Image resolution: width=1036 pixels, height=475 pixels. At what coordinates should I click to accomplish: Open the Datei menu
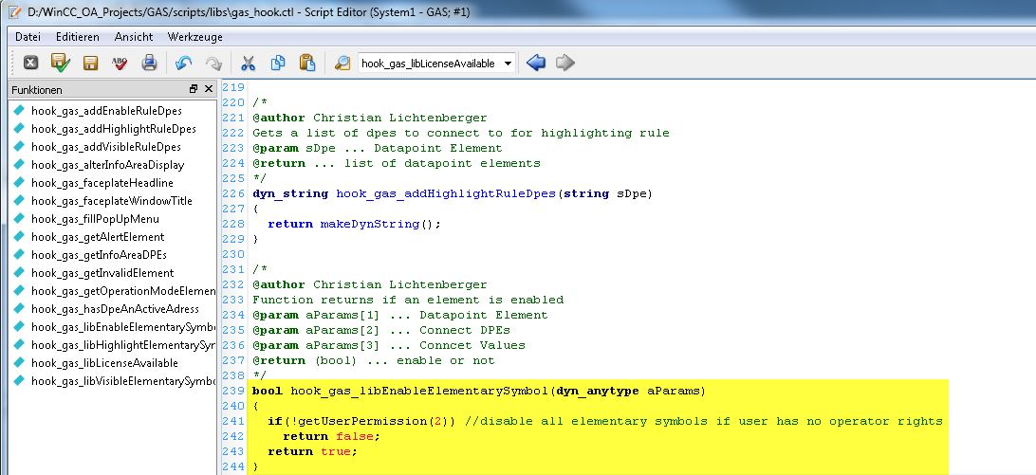pos(28,36)
